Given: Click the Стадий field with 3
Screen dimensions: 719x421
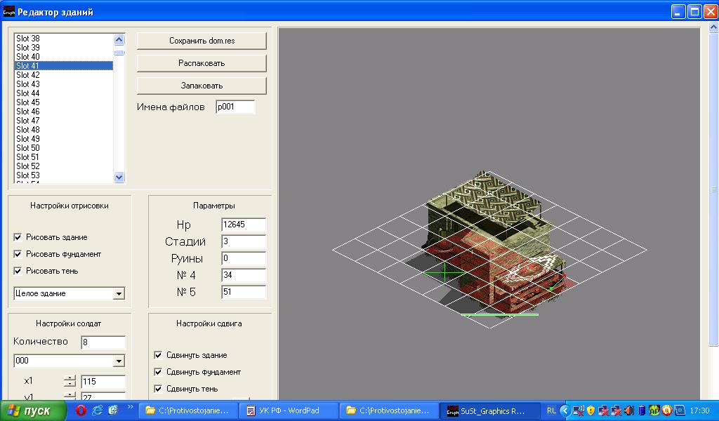Looking at the screenshot, I should [244, 241].
